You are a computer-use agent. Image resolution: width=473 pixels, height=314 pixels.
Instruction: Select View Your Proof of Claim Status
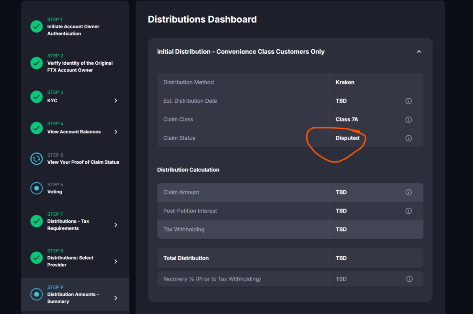(x=83, y=162)
